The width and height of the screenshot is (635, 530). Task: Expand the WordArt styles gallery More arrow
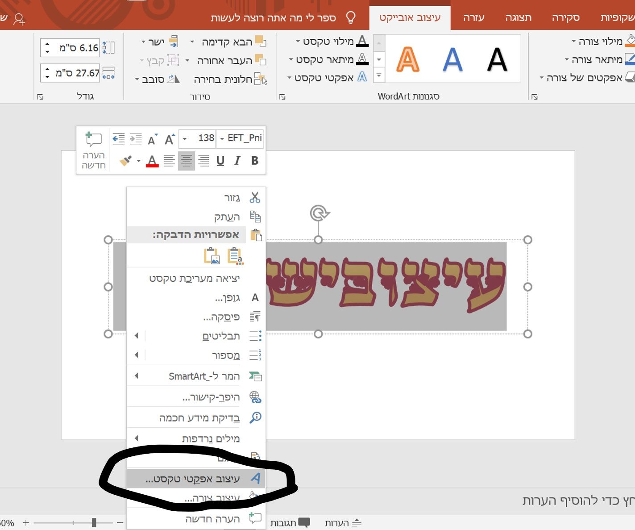point(379,75)
